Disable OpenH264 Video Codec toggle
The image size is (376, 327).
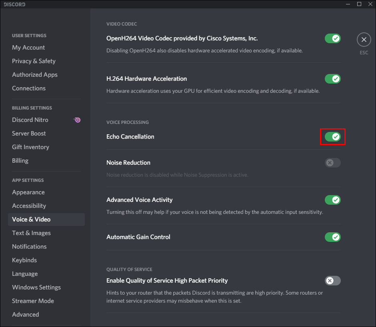(332, 38)
